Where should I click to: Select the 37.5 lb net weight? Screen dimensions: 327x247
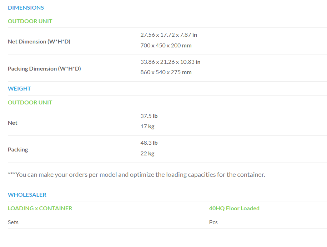tap(149, 116)
